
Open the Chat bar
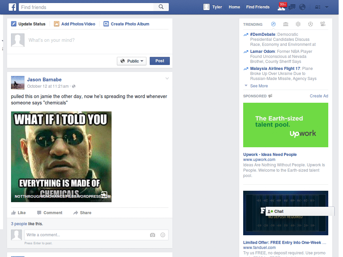(x=300, y=211)
